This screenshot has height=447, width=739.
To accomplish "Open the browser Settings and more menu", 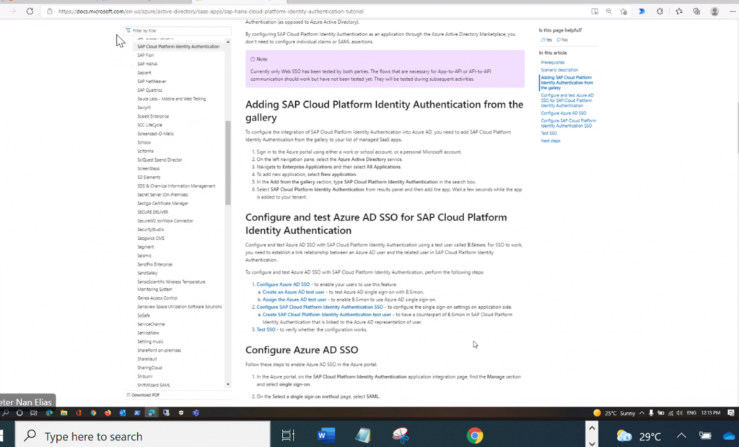I will pyautogui.click(x=733, y=12).
